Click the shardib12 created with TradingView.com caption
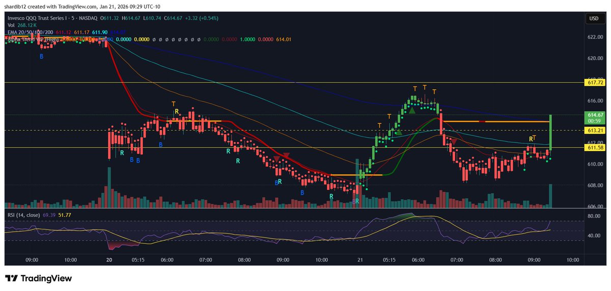The width and height of the screenshot is (611, 291). click(83, 7)
